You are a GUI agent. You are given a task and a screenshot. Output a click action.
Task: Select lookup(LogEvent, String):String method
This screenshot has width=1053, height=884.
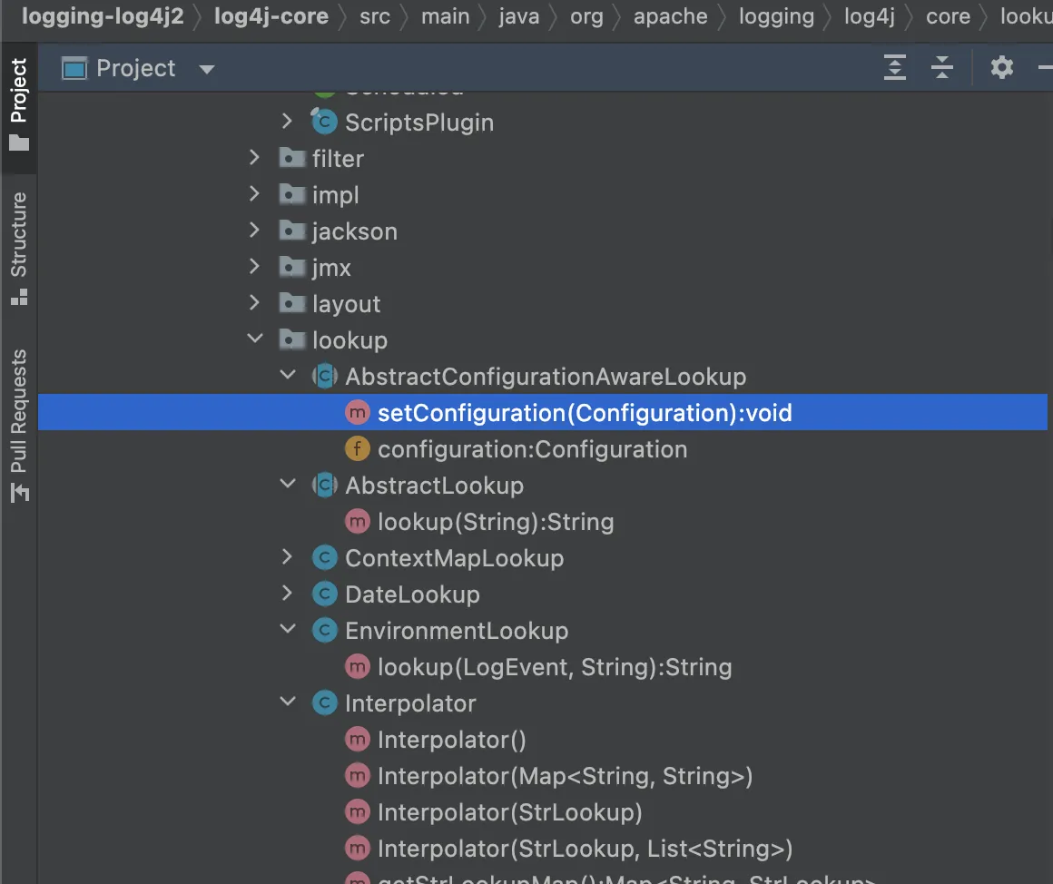click(x=555, y=667)
